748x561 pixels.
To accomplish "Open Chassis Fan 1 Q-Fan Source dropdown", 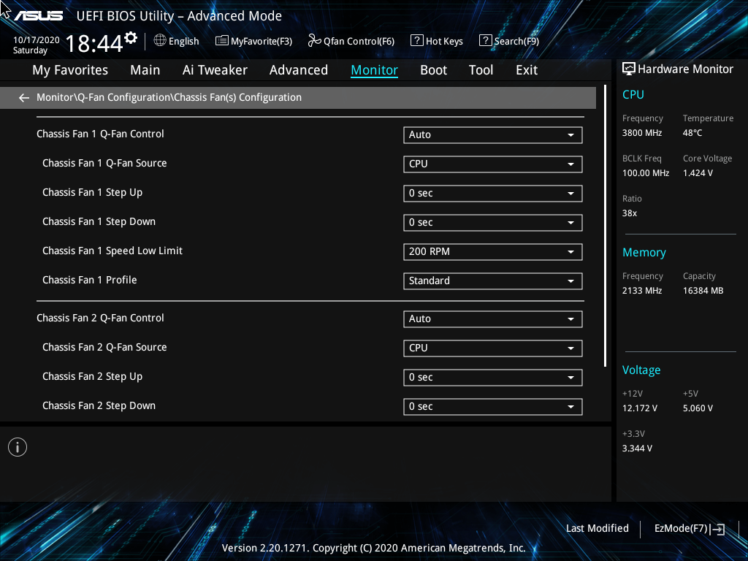I will (492, 164).
